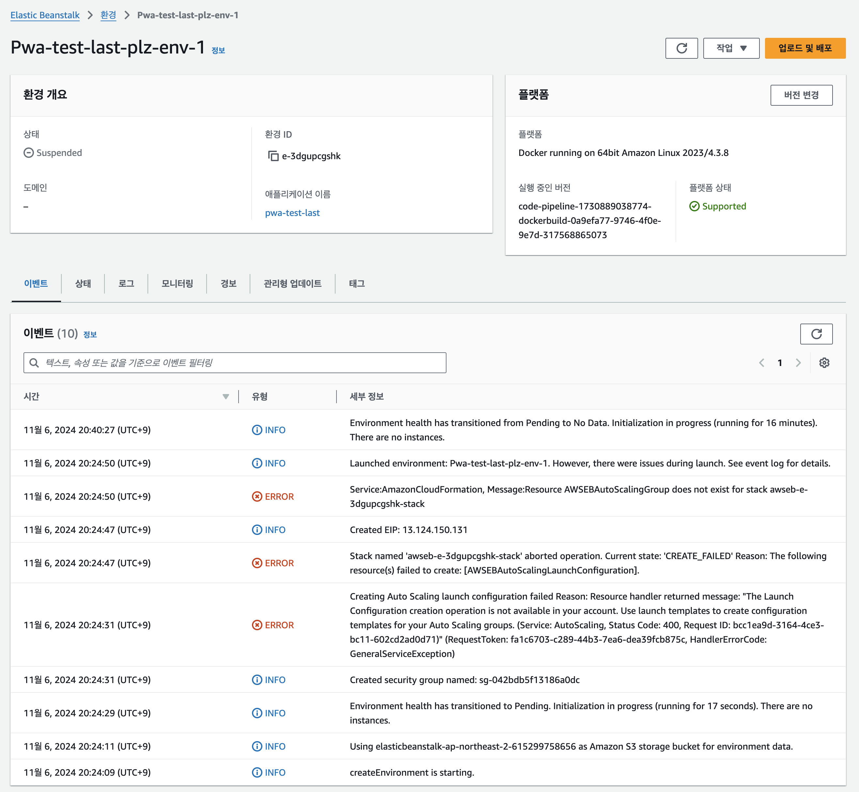Viewport: 859px width, 792px height.
Task: Open events table settings gear
Action: [x=824, y=363]
